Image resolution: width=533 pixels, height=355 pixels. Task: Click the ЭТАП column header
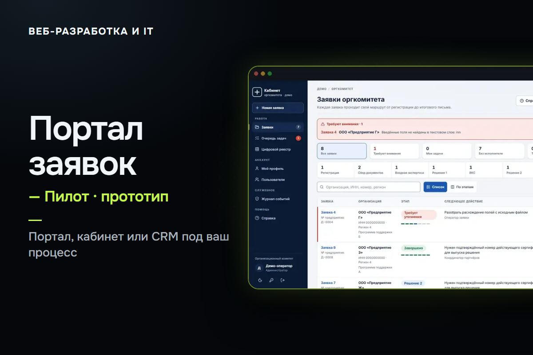point(405,201)
